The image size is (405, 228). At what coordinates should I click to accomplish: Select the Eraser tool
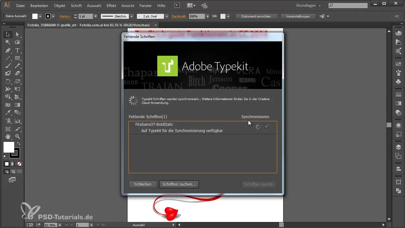coord(17,73)
